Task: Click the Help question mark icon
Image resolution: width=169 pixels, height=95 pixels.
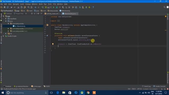Action: pyautogui.click(x=93, y=7)
